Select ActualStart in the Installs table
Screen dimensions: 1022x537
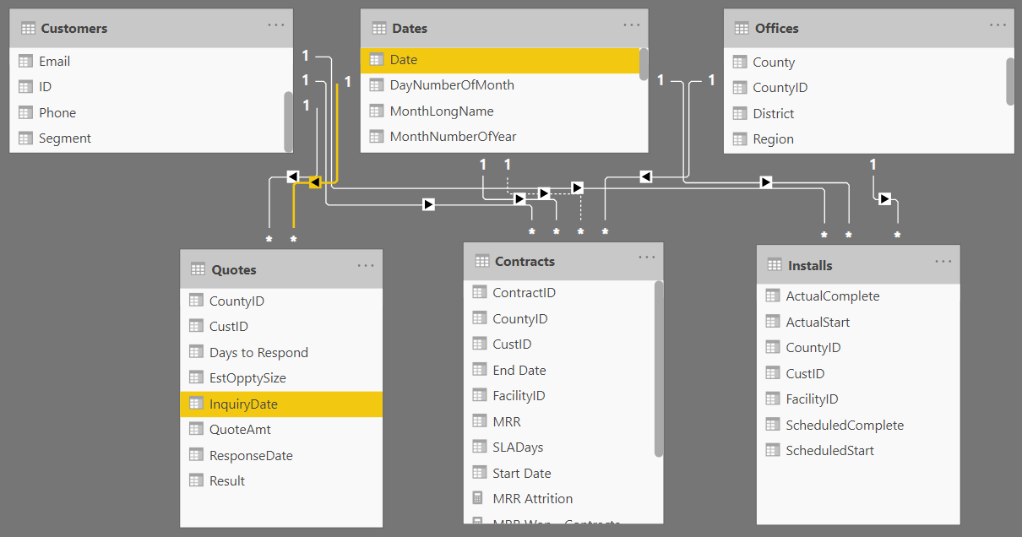tap(858, 322)
